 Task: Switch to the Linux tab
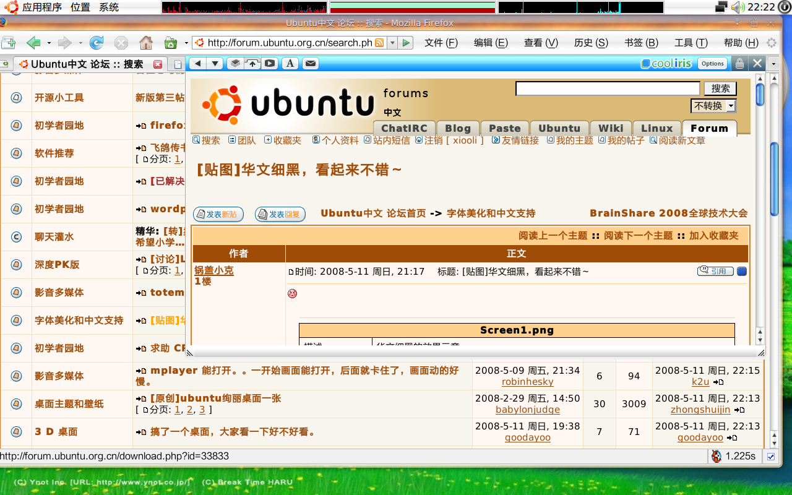click(656, 128)
